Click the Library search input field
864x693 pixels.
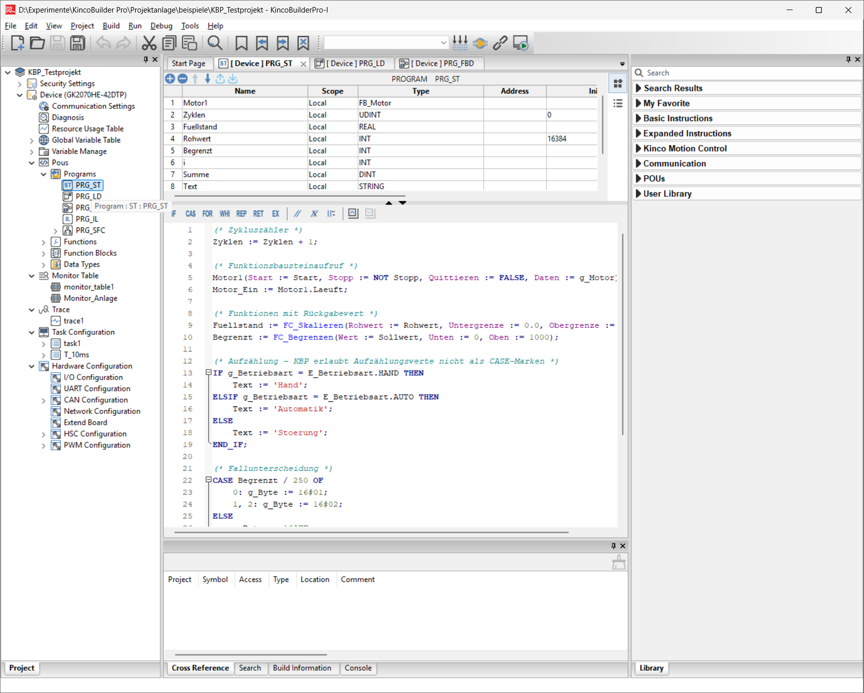[747, 73]
